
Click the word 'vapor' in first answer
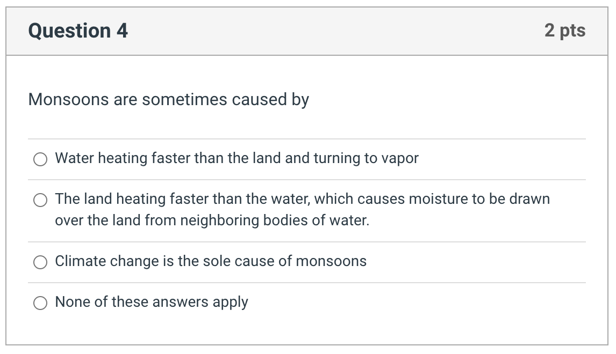399,158
